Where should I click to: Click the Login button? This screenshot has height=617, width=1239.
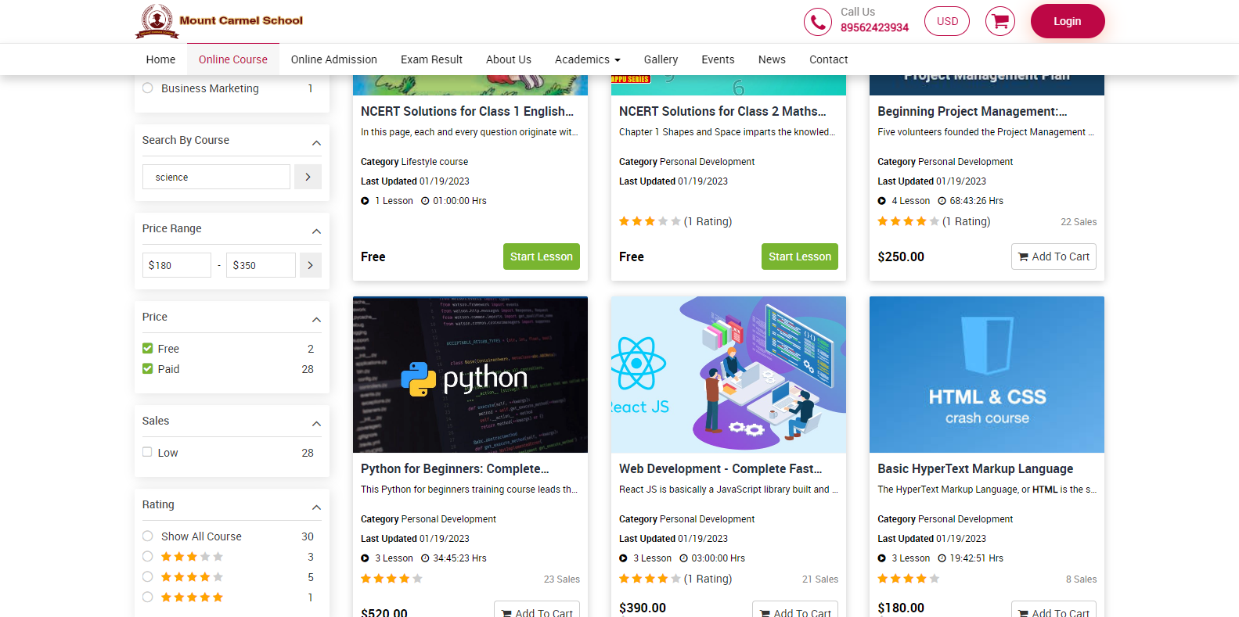pyautogui.click(x=1067, y=21)
